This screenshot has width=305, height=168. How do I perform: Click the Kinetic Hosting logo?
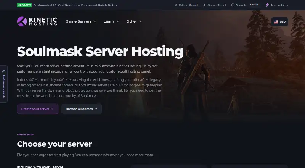coord(37,21)
